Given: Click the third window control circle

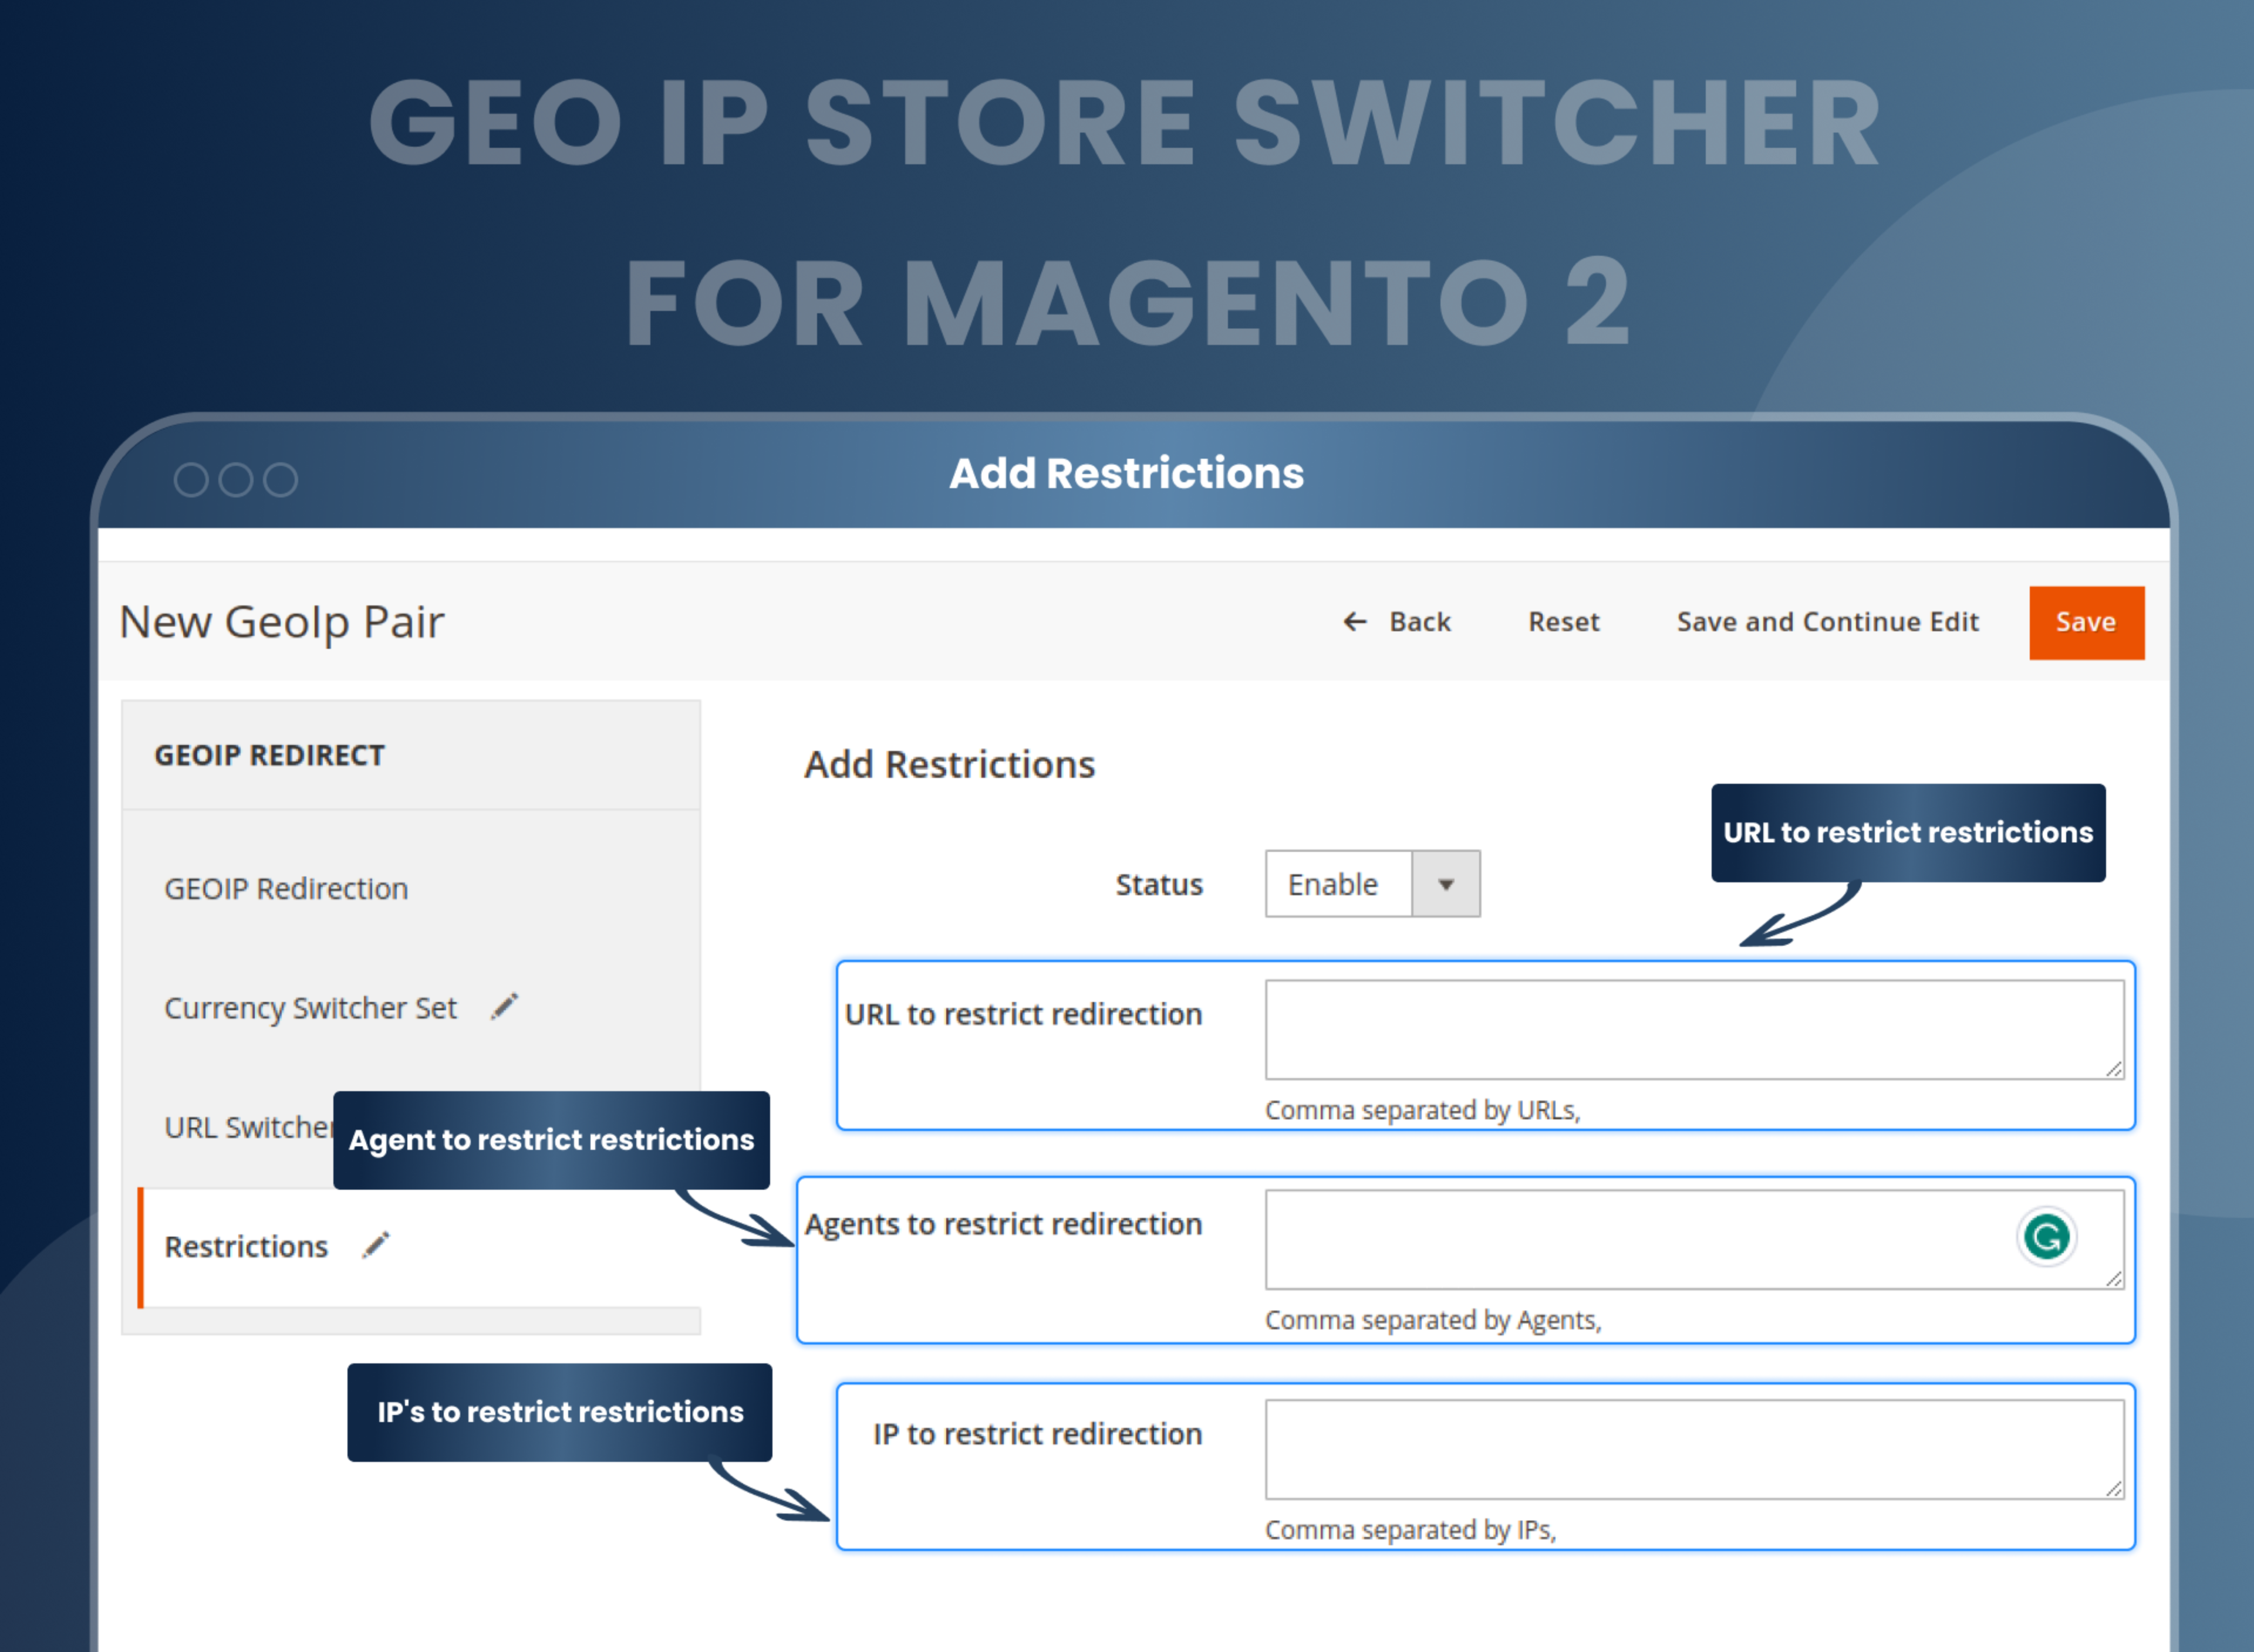Looking at the screenshot, I should tap(281, 480).
